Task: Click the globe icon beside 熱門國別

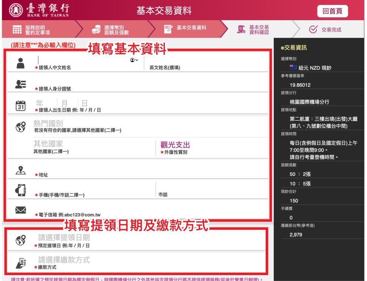Action: [x=21, y=127]
